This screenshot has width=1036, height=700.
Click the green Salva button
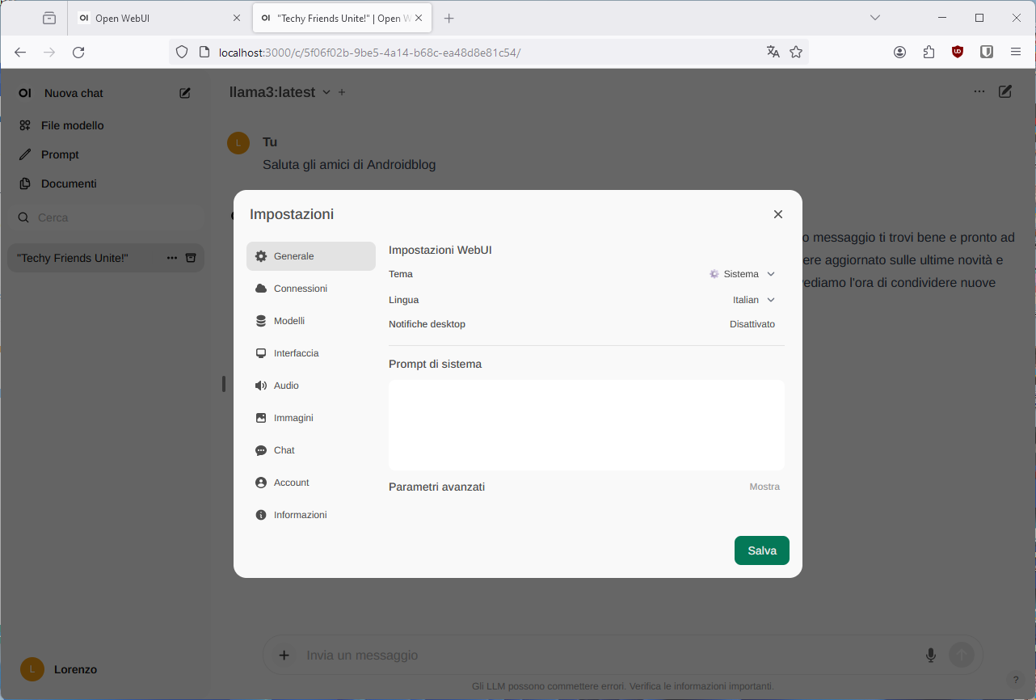(x=761, y=550)
